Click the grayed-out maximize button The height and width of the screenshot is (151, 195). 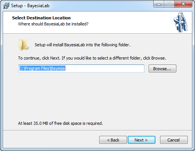pyautogui.click(x=169, y=4)
